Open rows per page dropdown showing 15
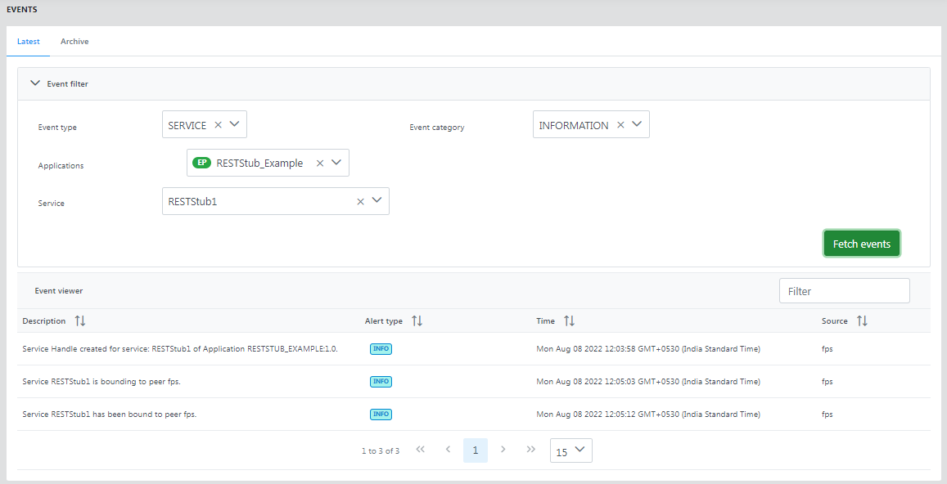 pos(571,450)
